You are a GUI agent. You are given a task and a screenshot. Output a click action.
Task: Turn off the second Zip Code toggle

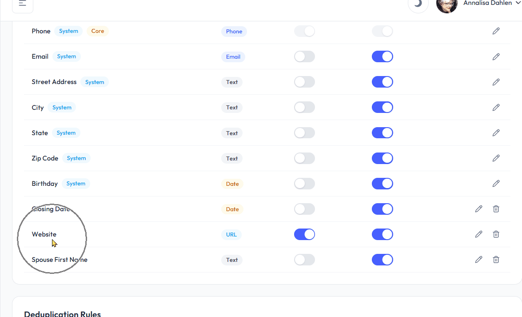coord(382,158)
